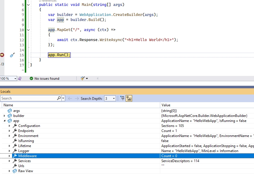This screenshot has height=176, width=254.
Task: Expand the Configuration node under app
Action: click(9, 126)
